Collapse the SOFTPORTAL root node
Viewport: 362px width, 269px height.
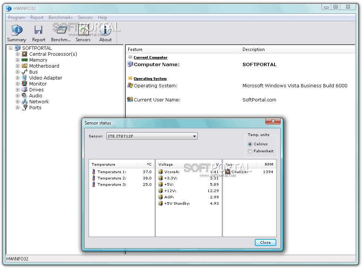(11, 48)
